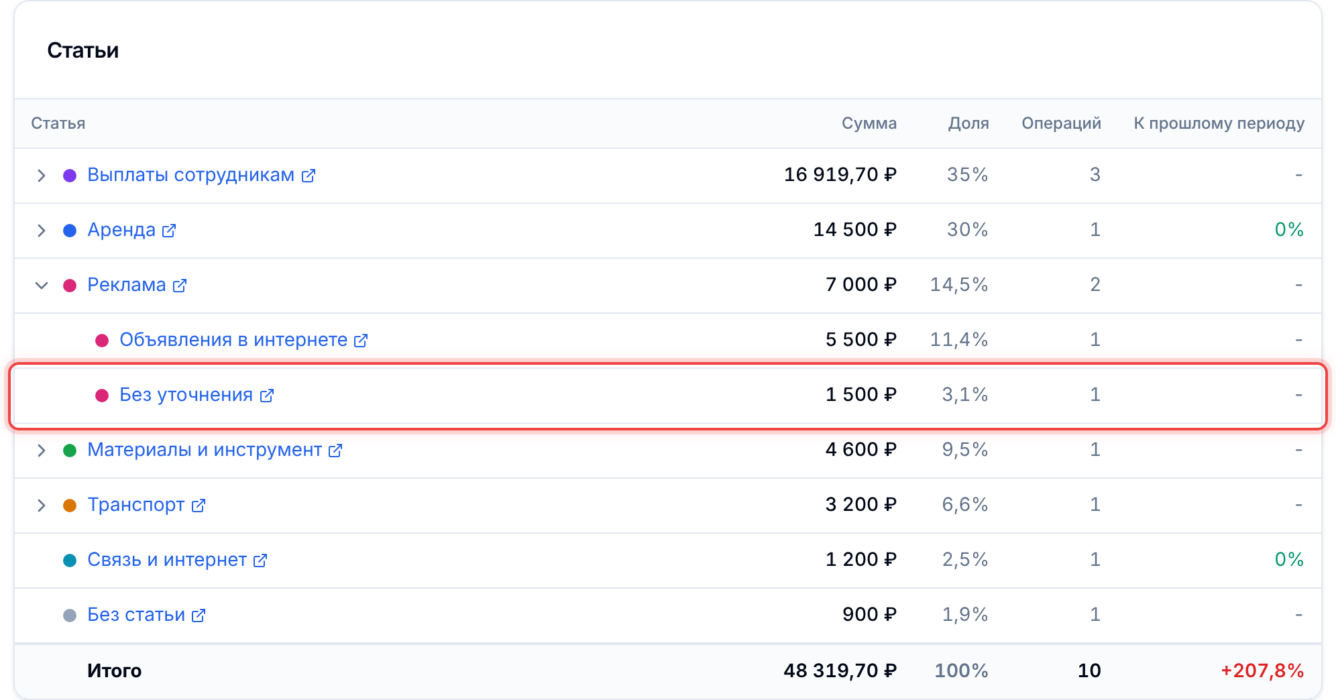Click the К прошлому периоду header
This screenshot has width=1336, height=700.
1219,123
